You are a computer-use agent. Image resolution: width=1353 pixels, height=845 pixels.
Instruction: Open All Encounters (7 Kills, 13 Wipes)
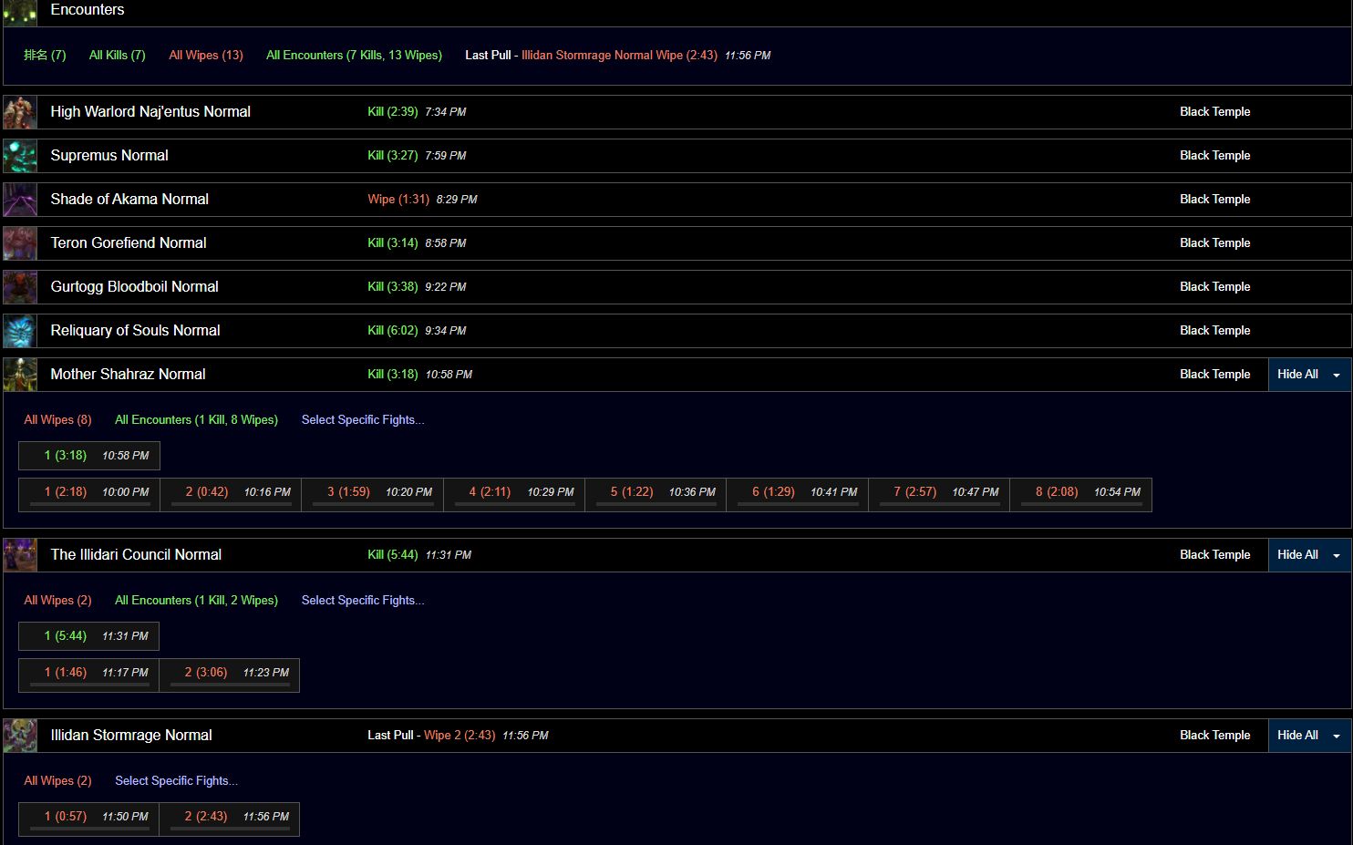pyautogui.click(x=354, y=55)
